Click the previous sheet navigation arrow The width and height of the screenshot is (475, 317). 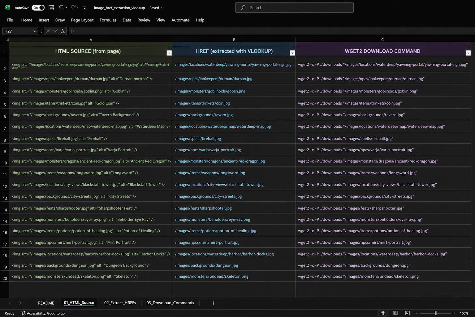point(10,303)
